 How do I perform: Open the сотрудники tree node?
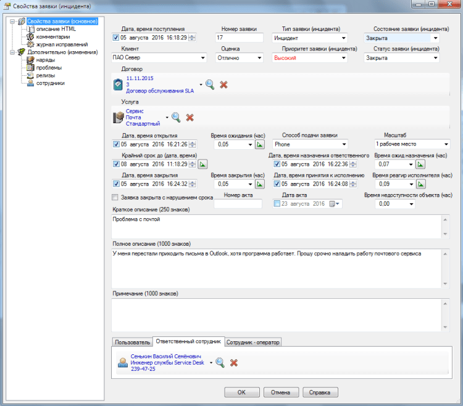point(50,83)
